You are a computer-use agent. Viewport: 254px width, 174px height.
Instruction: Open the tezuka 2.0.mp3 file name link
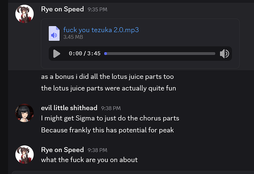(101, 30)
